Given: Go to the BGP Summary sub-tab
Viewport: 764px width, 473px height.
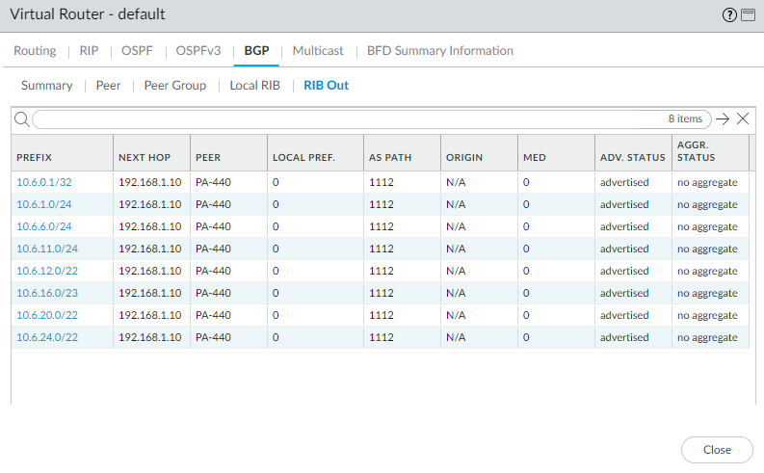Looking at the screenshot, I should click(46, 85).
